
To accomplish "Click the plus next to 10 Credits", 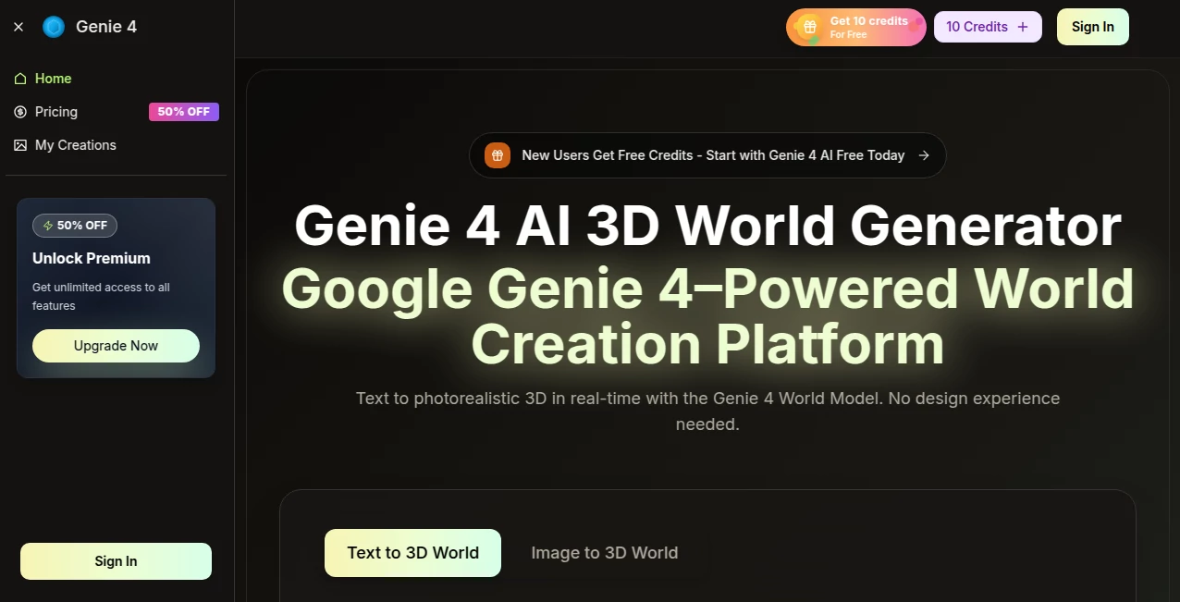I will [1024, 27].
